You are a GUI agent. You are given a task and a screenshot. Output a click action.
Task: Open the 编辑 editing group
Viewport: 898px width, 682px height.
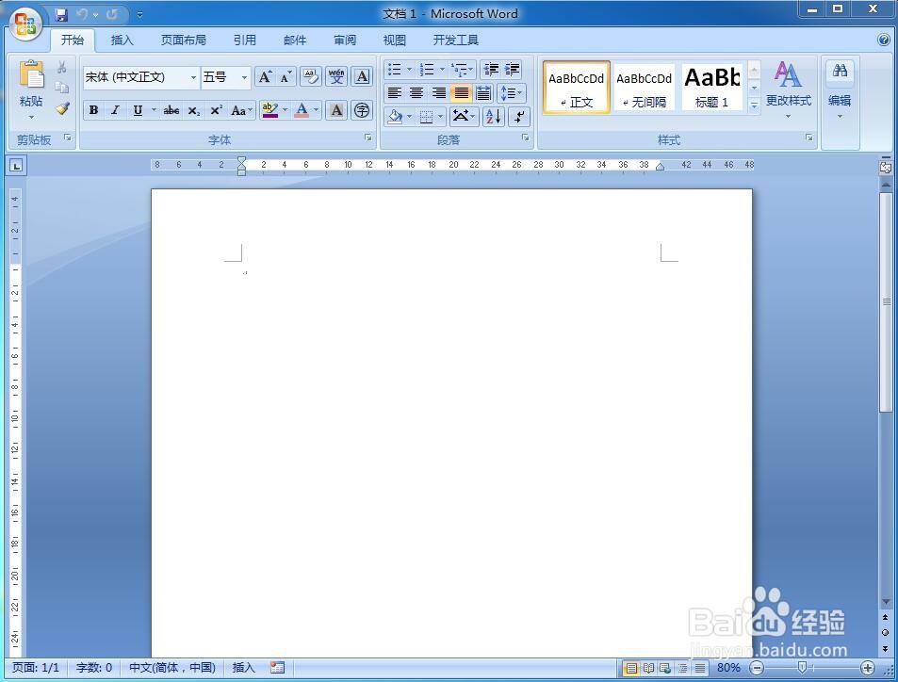pyautogui.click(x=840, y=90)
